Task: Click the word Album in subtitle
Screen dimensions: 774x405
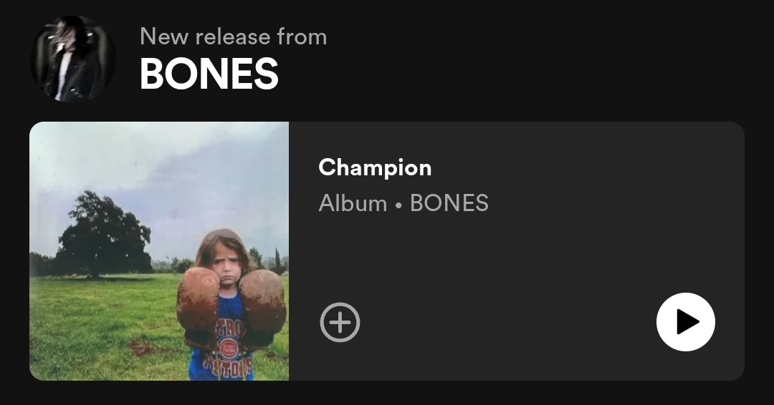Action: tap(353, 203)
